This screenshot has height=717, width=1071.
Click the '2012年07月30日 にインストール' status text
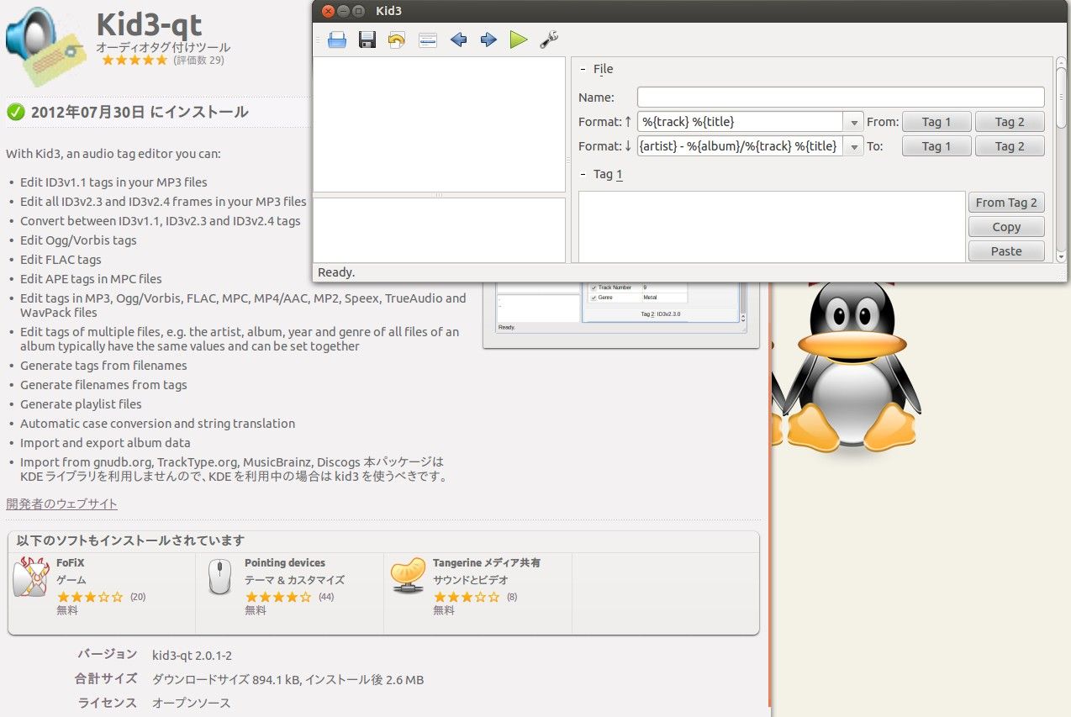tap(140, 112)
